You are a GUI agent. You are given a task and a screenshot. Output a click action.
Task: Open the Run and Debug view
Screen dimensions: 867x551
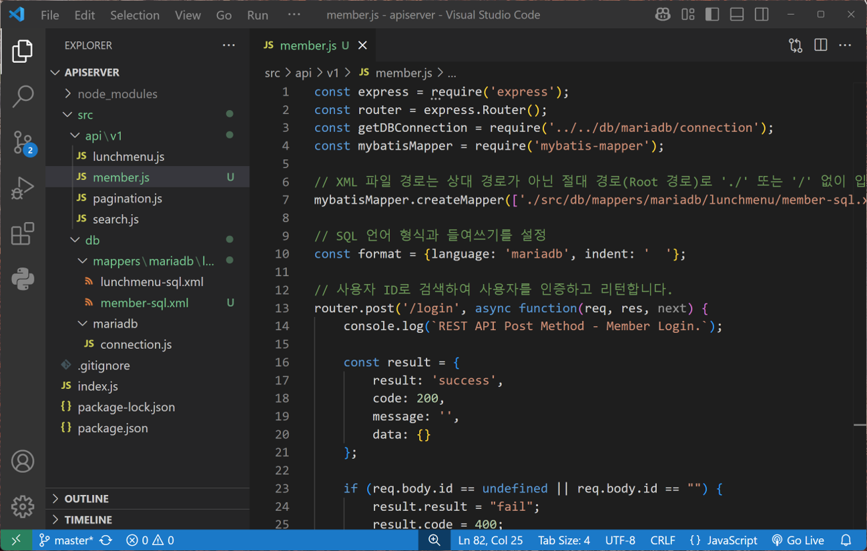(x=23, y=188)
